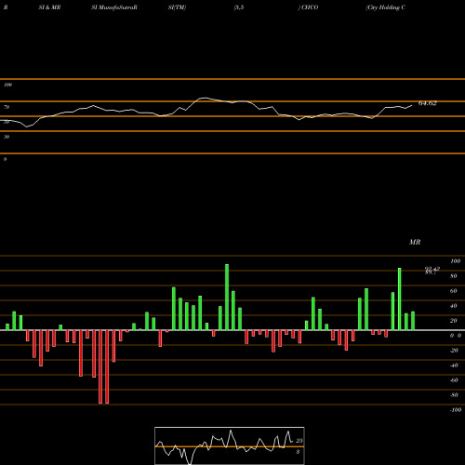Click the last green MR bar on right
Viewport: 465px width, 465px height.
(x=413, y=321)
